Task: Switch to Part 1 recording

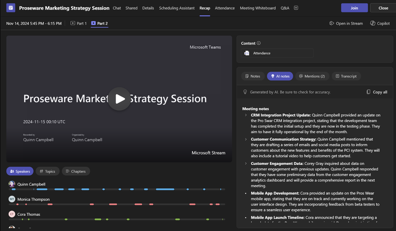Action: [78, 23]
